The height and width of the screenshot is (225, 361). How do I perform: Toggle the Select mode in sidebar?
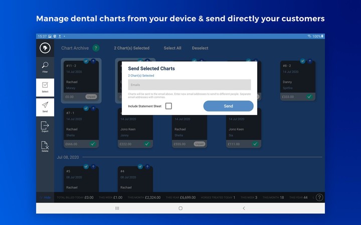(x=45, y=87)
